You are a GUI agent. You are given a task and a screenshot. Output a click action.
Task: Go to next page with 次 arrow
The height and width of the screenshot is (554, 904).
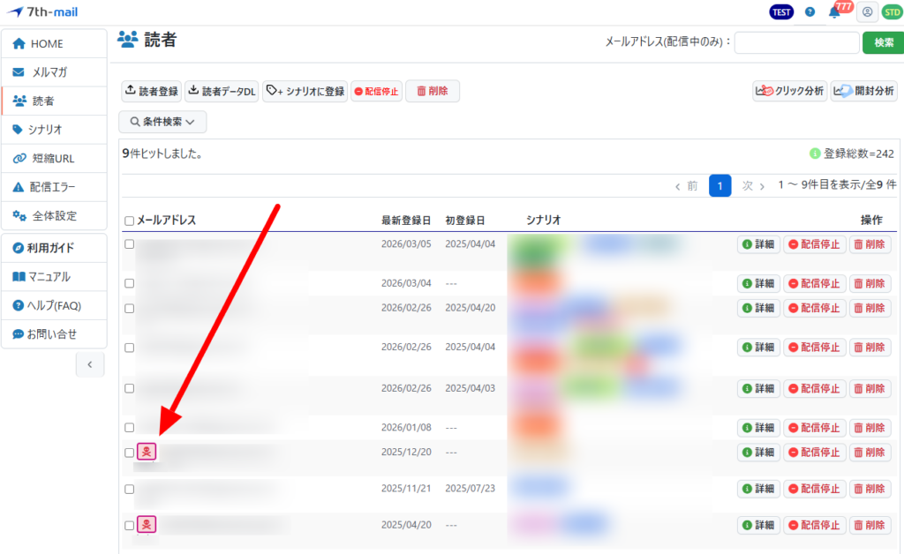click(x=752, y=186)
